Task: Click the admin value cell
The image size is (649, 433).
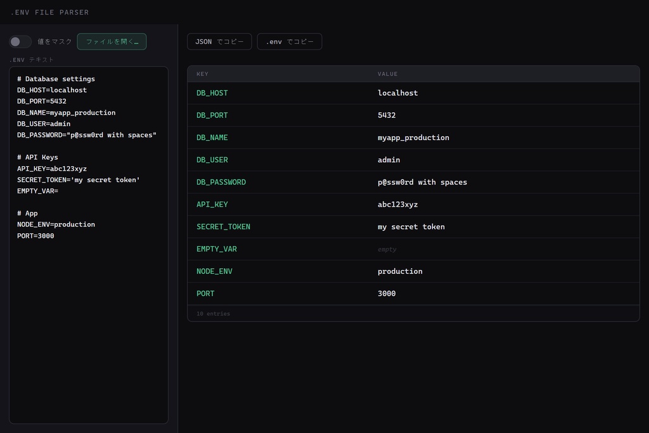Action: pos(389,160)
